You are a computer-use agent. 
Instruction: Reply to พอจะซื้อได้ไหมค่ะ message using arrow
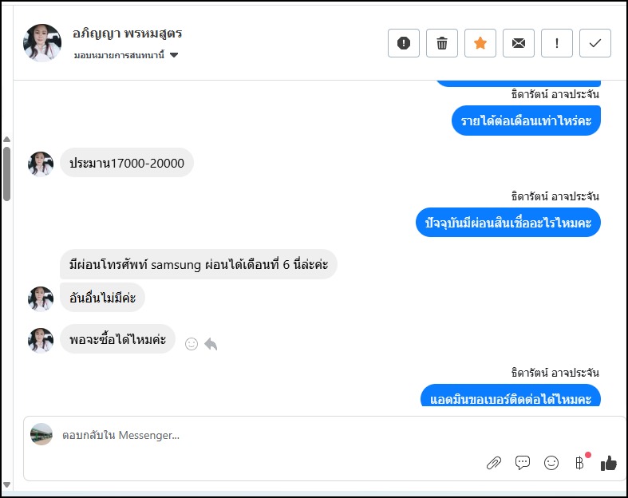[211, 344]
